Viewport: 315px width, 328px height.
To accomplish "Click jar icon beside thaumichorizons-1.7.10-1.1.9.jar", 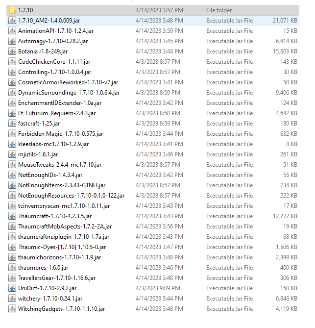I will point(12,257).
